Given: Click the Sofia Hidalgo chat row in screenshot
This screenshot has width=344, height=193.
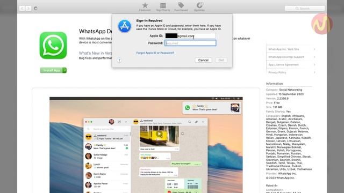Looking at the screenshot, I should tap(107, 156).
